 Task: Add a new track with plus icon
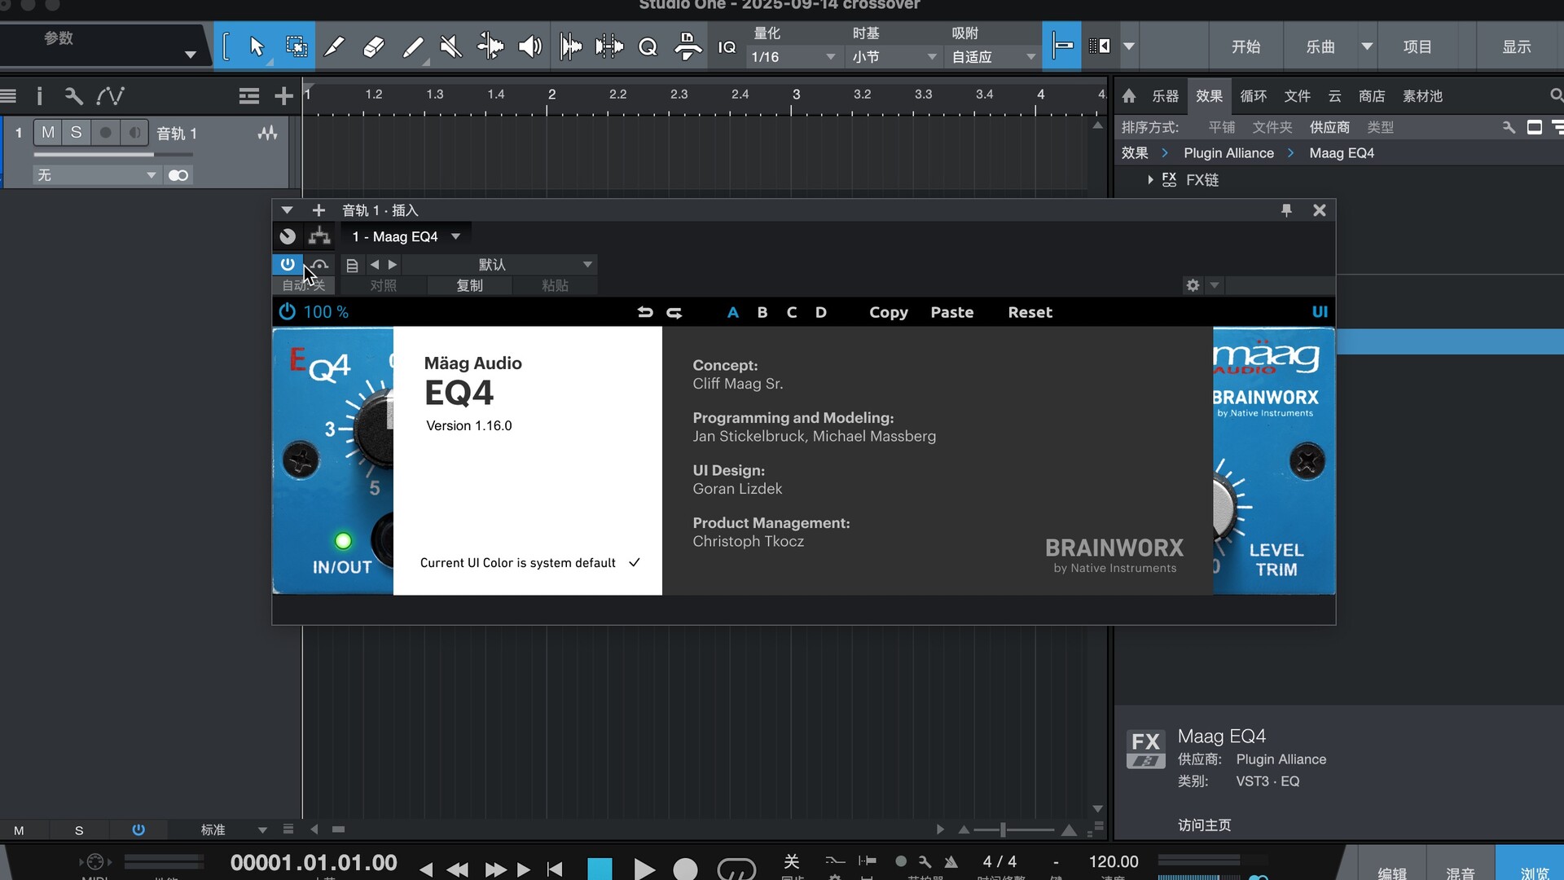coord(283,96)
